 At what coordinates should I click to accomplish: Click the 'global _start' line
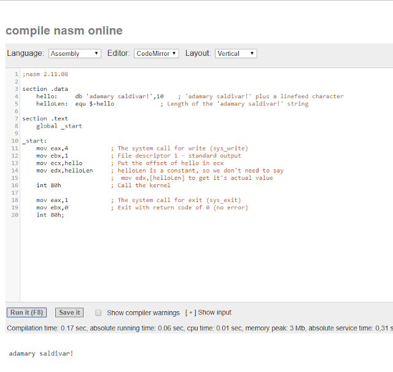(59, 126)
